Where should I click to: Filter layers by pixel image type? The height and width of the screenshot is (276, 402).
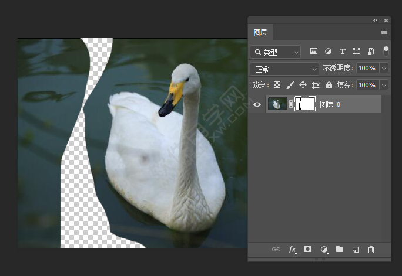(314, 52)
